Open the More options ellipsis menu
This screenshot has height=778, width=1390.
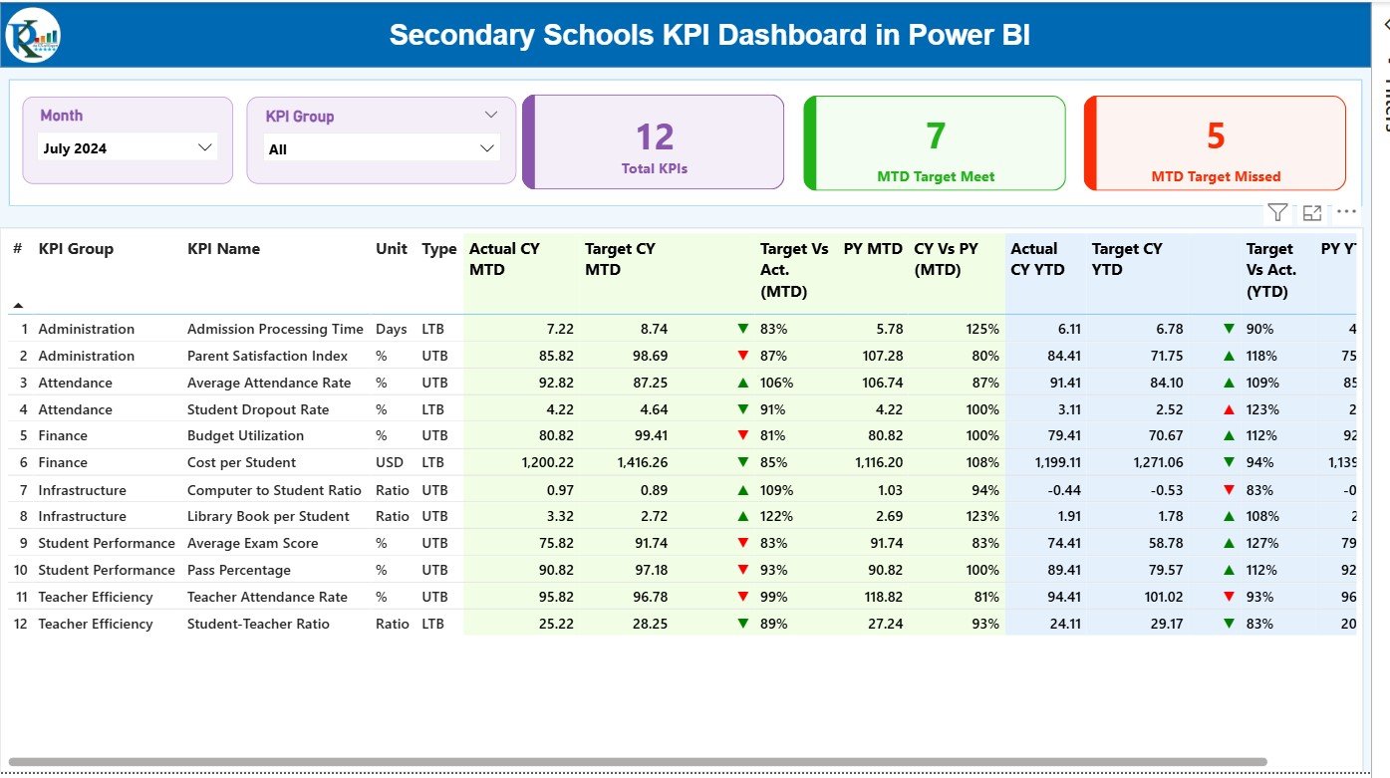pos(1347,211)
